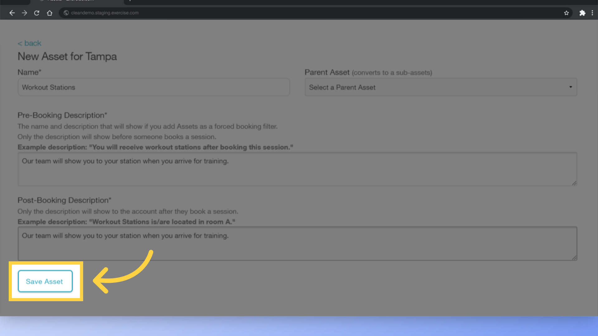
Task: Open a new browser tab
Action: coord(131,1)
